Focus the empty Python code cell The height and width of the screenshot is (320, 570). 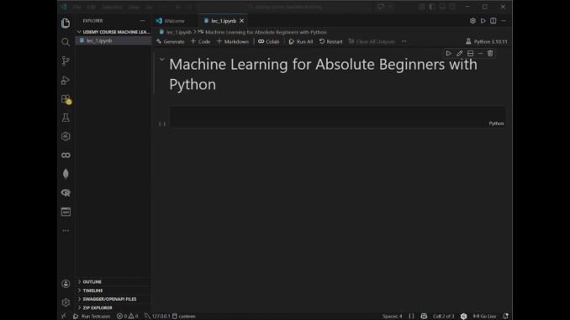coord(337,117)
